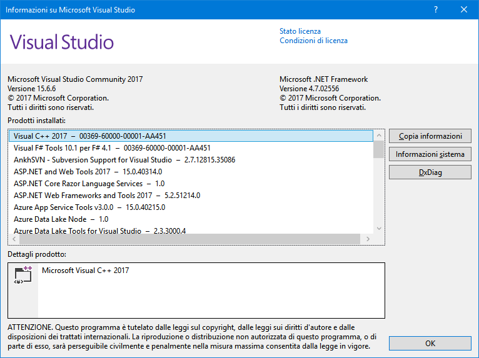Select Visual F# Tools 10.1 entry
The height and width of the screenshot is (358, 479).
point(112,148)
